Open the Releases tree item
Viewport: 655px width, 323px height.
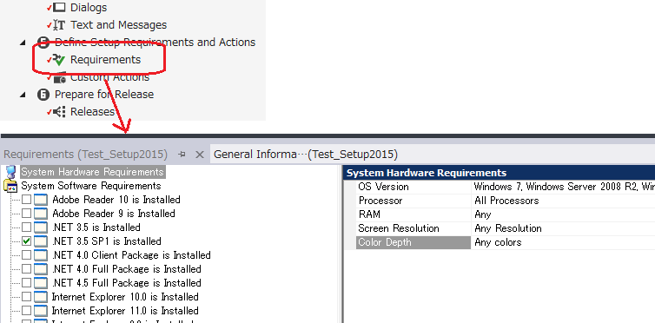point(92,112)
